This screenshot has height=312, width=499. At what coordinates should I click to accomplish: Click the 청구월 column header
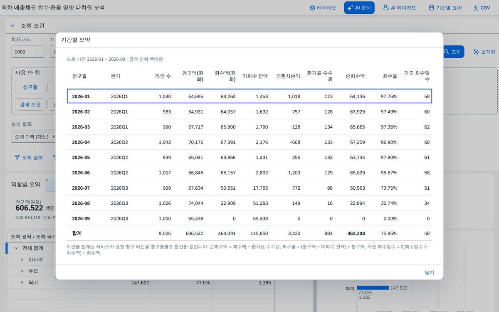[79, 76]
